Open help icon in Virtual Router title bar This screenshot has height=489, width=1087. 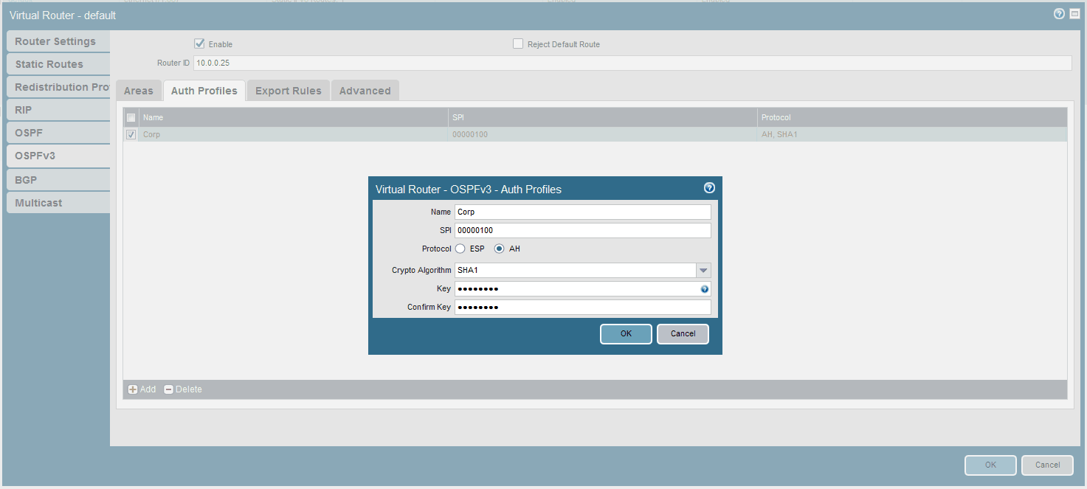(x=1059, y=14)
